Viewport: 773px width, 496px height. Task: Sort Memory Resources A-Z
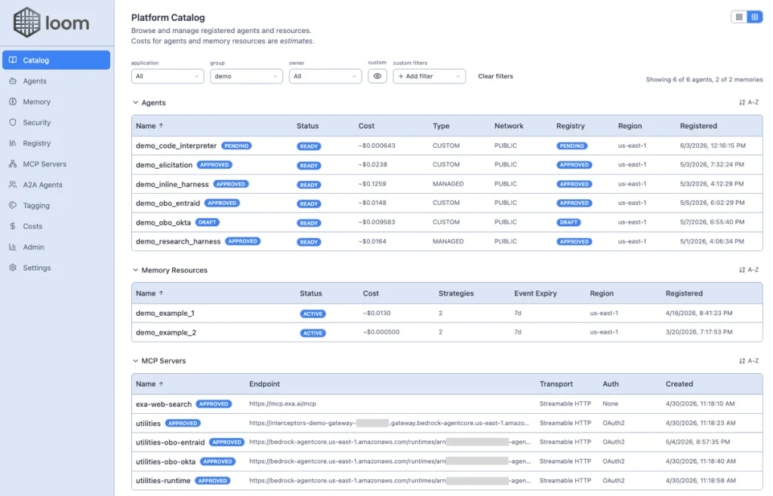point(749,270)
